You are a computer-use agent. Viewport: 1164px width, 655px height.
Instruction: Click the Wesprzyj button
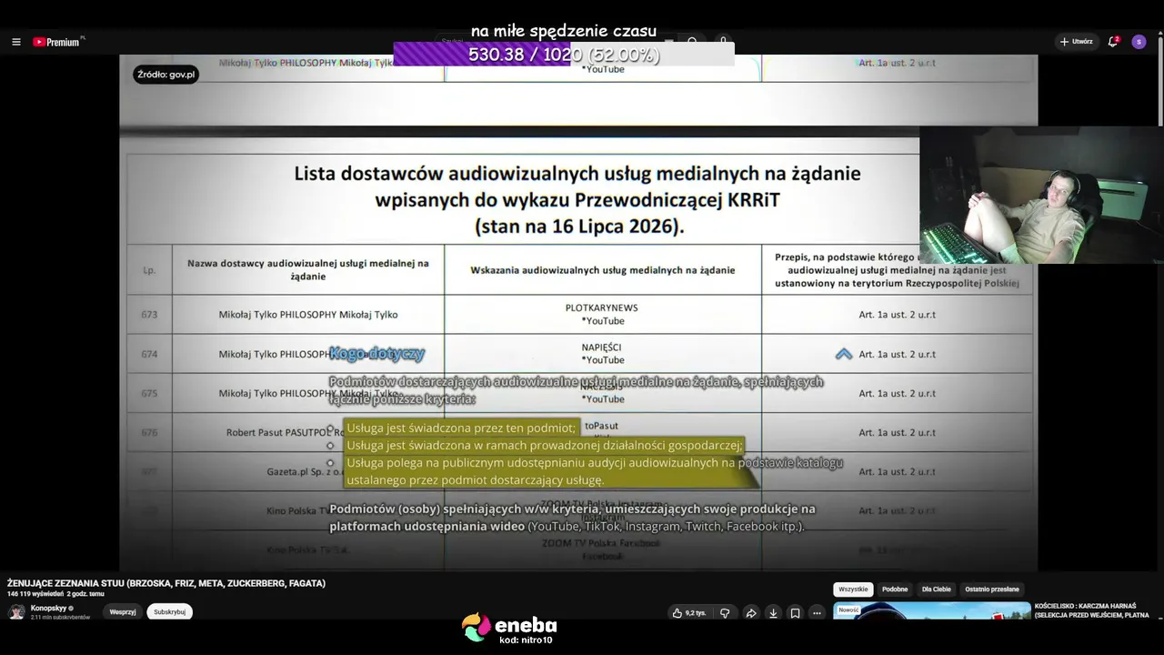click(123, 612)
